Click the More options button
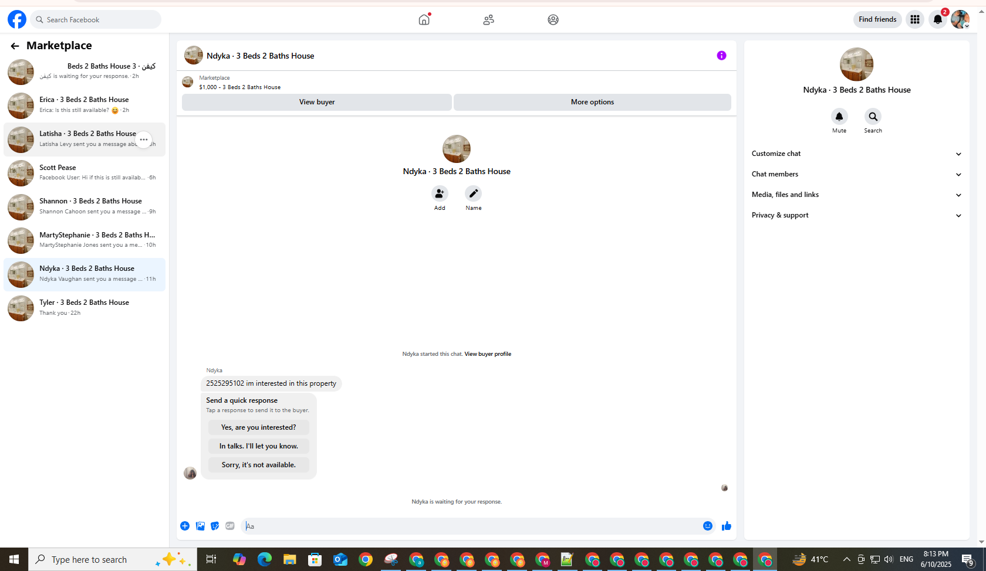Viewport: 986px width, 571px height. pos(592,102)
